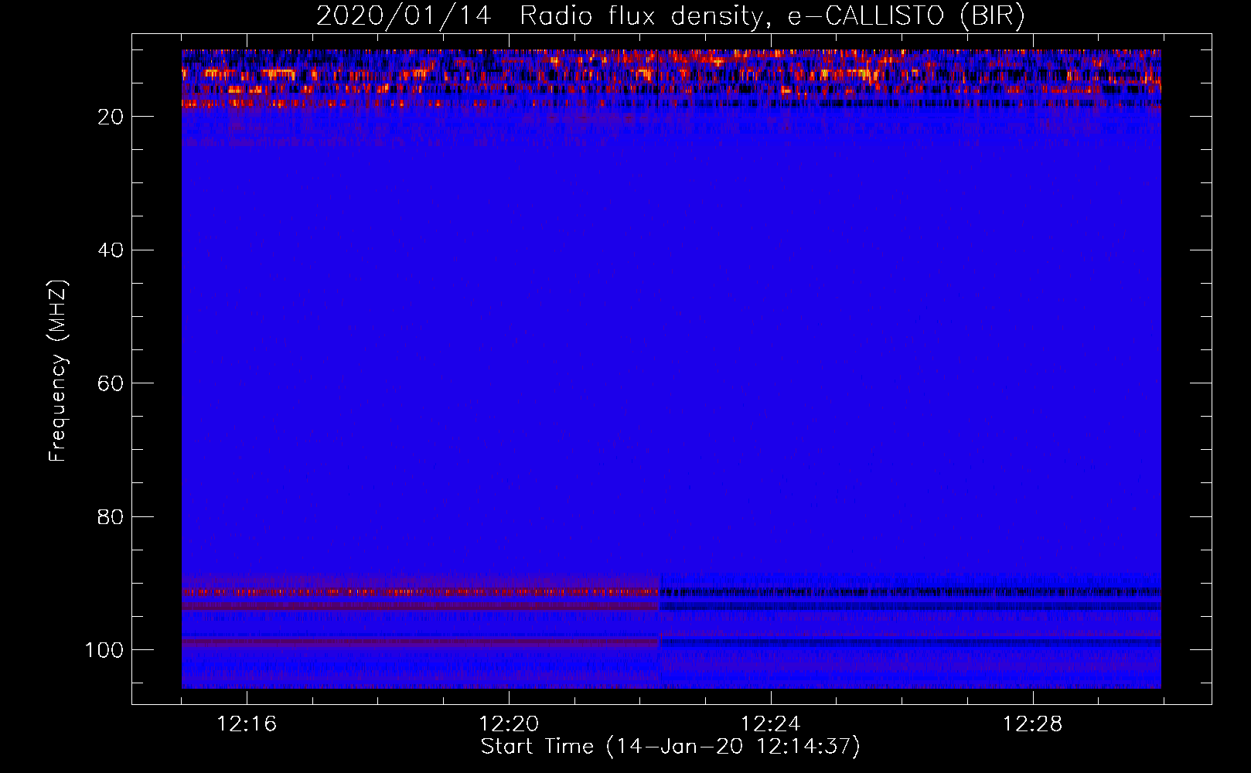Click the '12:24' time tick label
The image size is (1251, 773).
[770, 724]
